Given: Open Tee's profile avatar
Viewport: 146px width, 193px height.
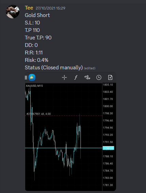Looking at the screenshot, I should coord(13,12).
